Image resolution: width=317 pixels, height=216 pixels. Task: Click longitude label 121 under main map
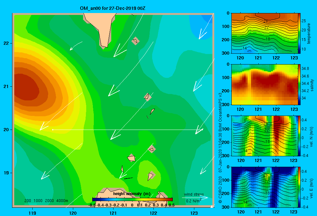tap(113, 213)
